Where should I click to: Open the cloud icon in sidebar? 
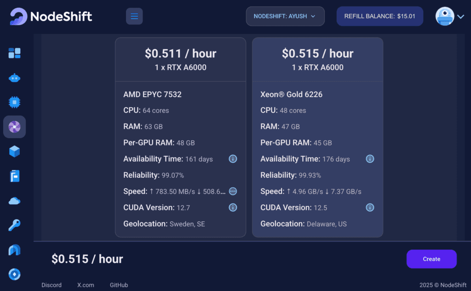14,201
